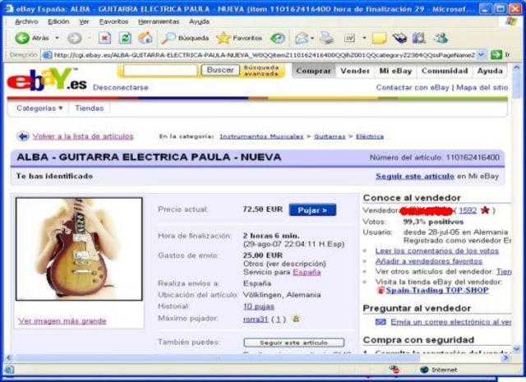Click the Forward arrow icon
Screen dimensions: 526x382
(75, 39)
